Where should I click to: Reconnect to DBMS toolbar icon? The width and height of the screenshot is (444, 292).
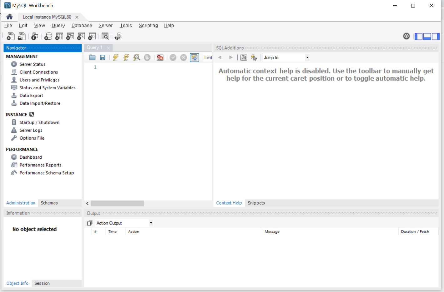tap(118, 36)
